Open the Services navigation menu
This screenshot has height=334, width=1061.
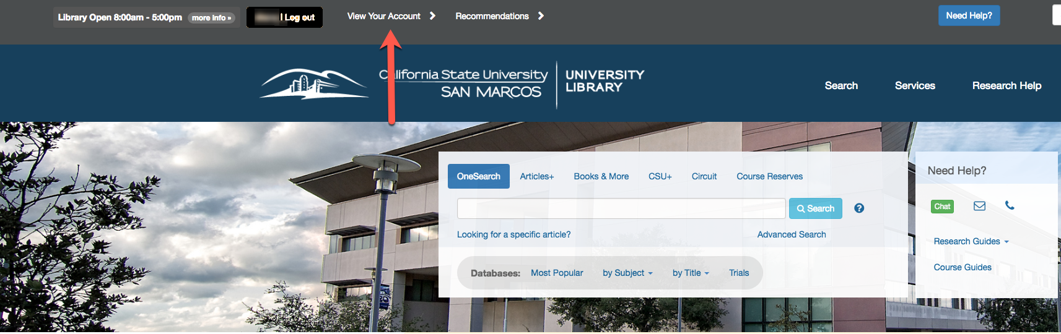pos(915,85)
